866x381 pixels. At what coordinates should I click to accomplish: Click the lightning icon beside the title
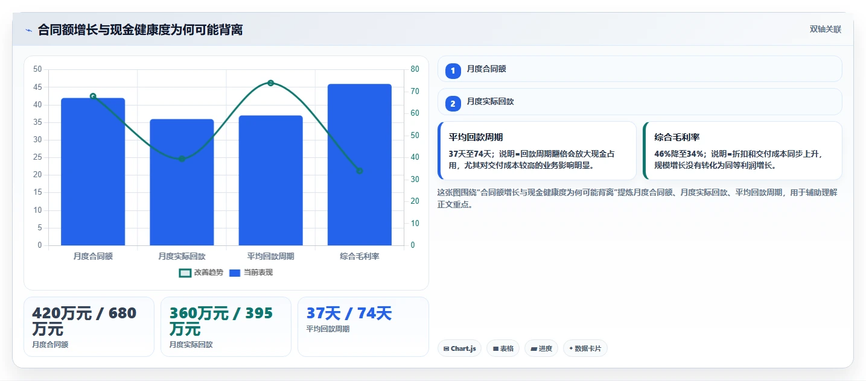pos(28,30)
